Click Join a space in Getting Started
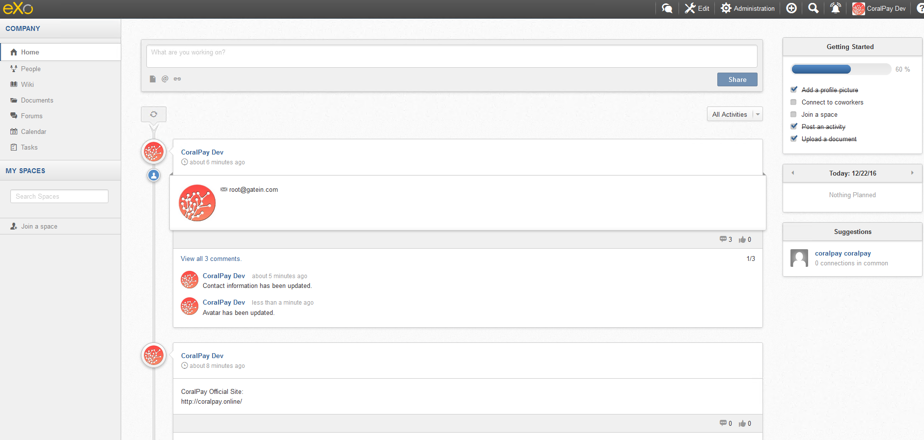924x440 pixels. [819, 114]
